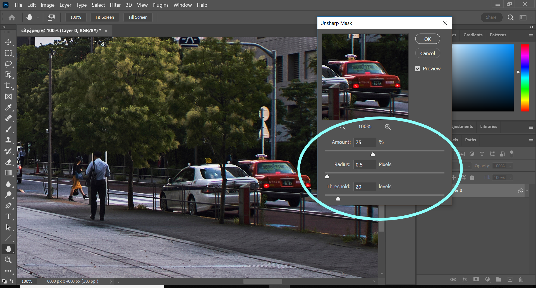The image size is (536, 288).
Task: Toggle the layer lock all icon
Action: [472, 177]
